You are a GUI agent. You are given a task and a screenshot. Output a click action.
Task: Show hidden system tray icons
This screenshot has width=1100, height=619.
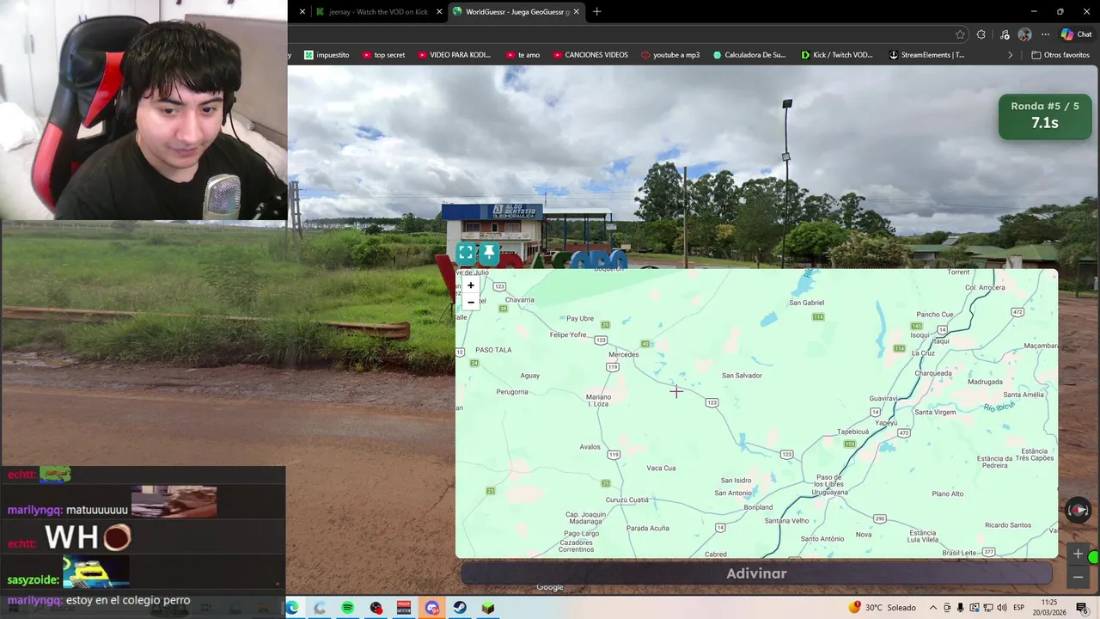point(932,608)
